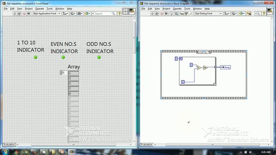The image size is (276, 155).
Task: Click Abort Execution in Block Diagram toolbar
Action: pyautogui.click(x=162, y=13)
